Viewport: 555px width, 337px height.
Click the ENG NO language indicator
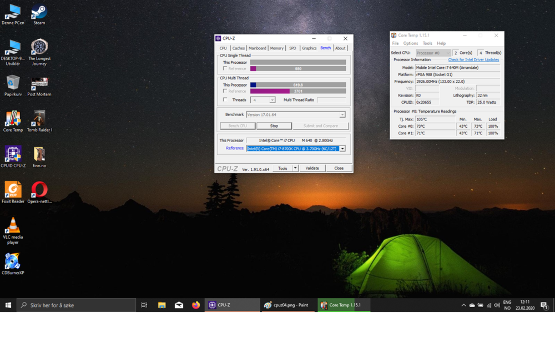tap(507, 305)
